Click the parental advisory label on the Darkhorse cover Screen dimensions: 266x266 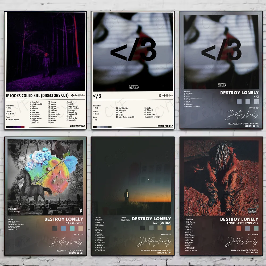click(13, 209)
